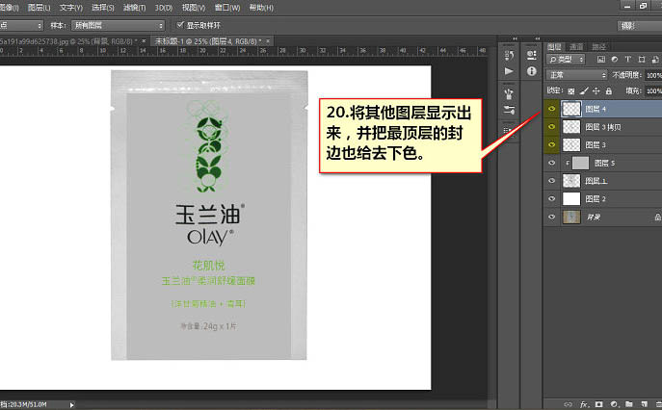This screenshot has height=410, width=662.
Task: Open the Brush settings panel icon
Action: pyautogui.click(x=509, y=110)
